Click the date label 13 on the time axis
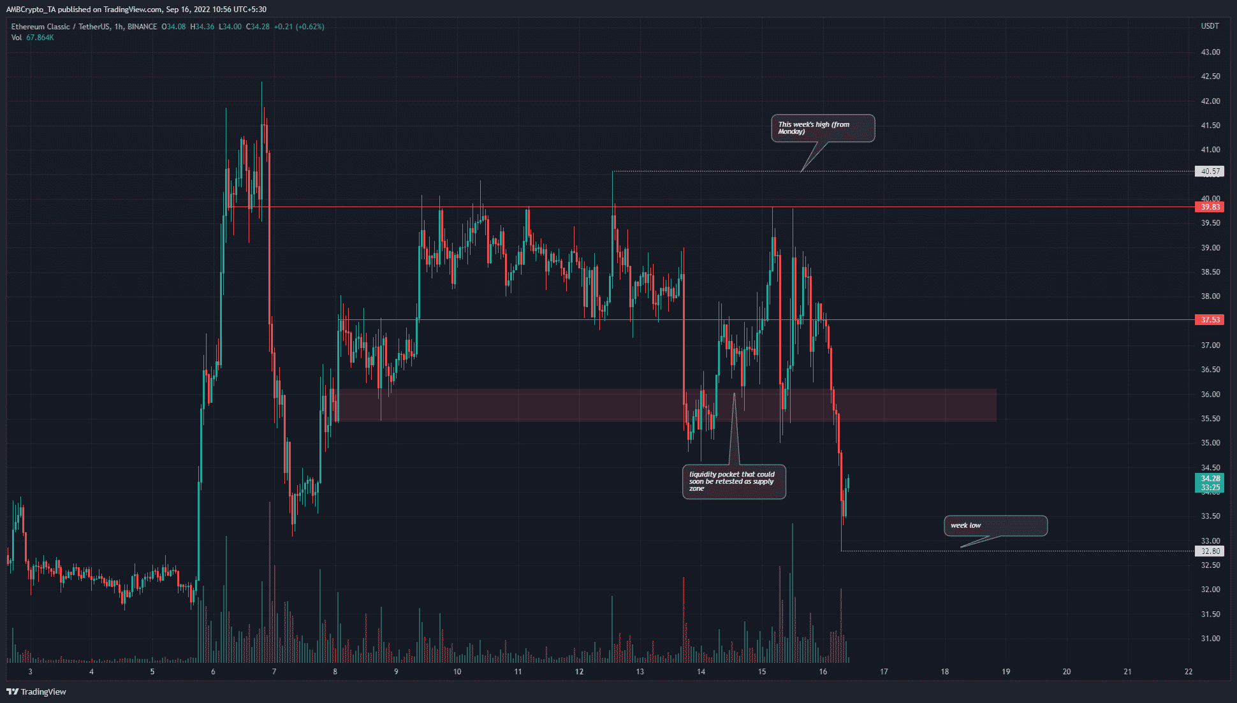 (x=640, y=672)
